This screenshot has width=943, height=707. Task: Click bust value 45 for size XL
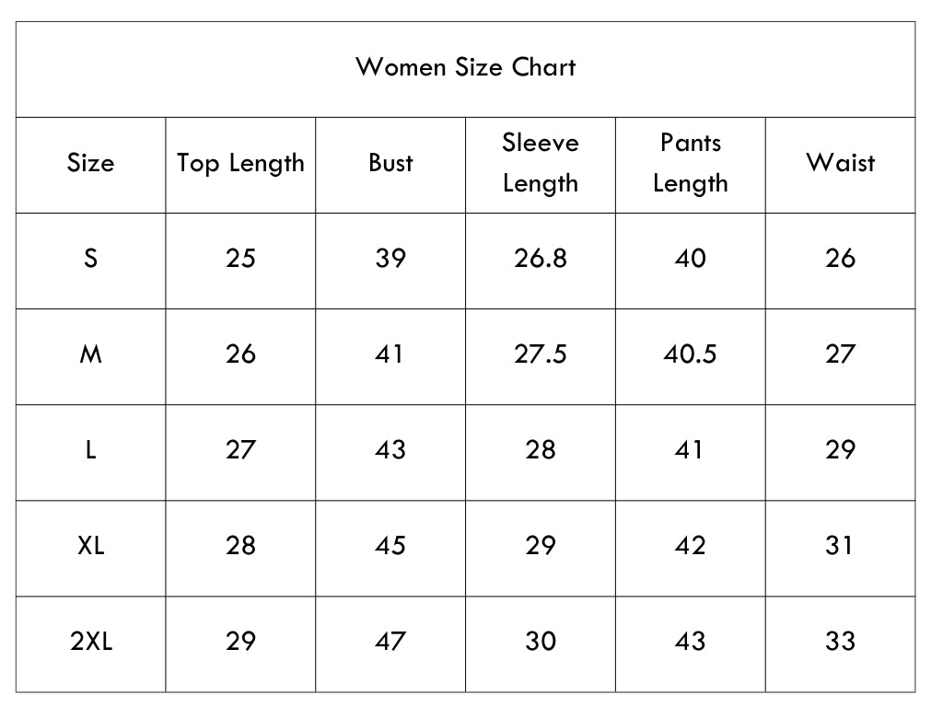[x=390, y=545]
